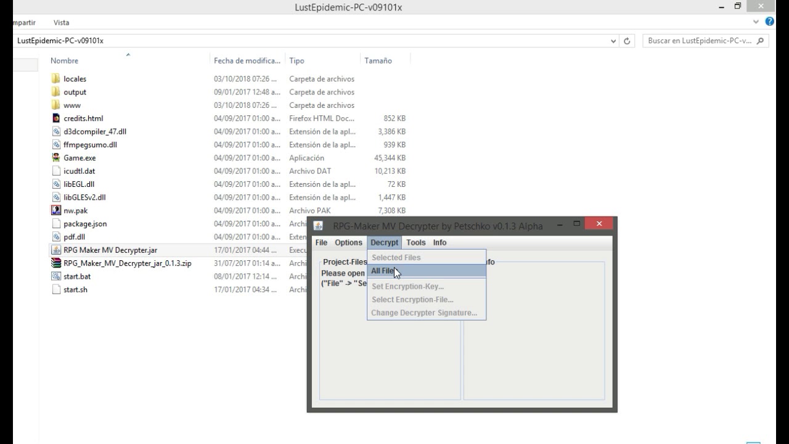Image resolution: width=789 pixels, height=444 pixels.
Task: Click the Game.exe application icon
Action: 56,157
